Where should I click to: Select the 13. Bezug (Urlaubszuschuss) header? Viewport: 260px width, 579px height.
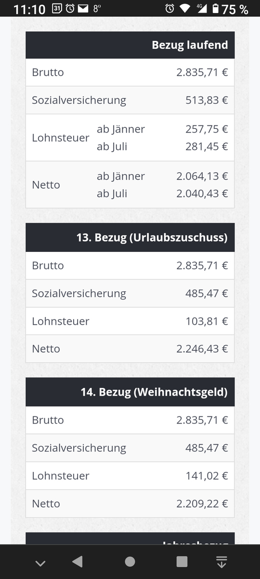coord(130,238)
